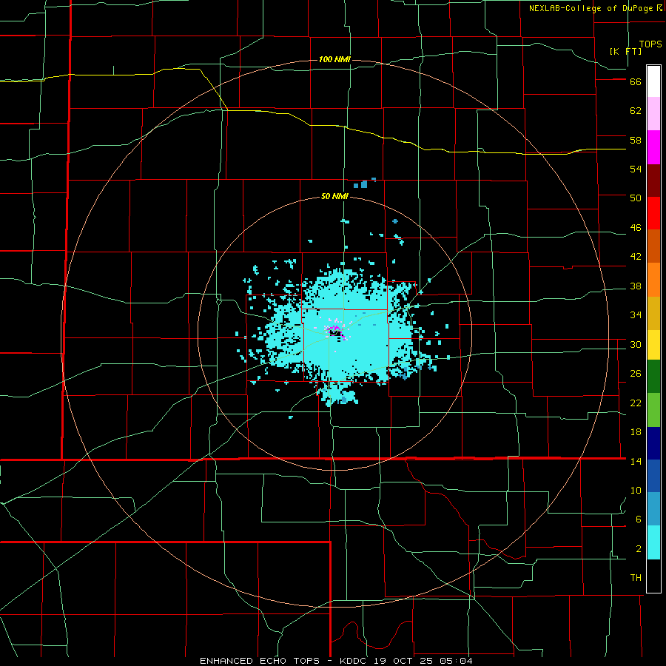Click the legend value '34'
This screenshot has width=666, height=666.
[x=636, y=314]
